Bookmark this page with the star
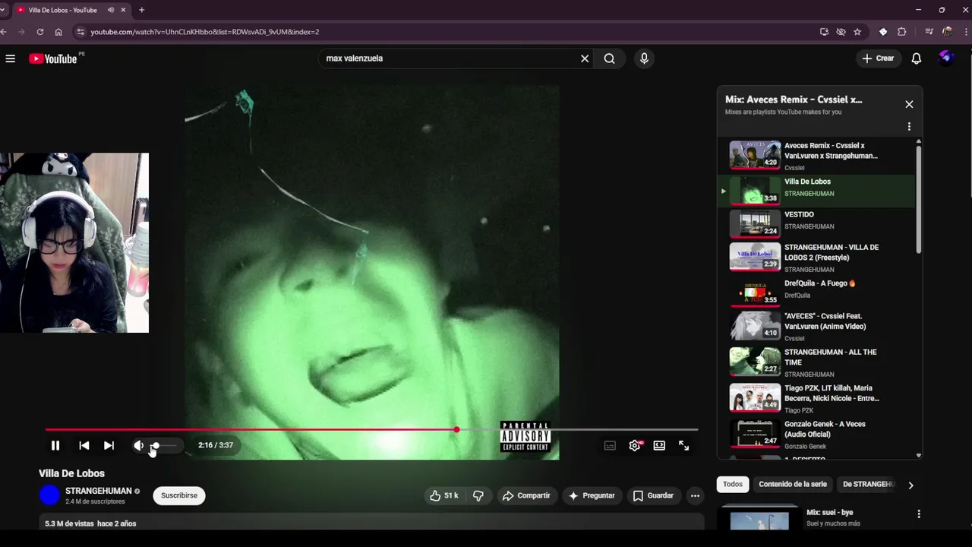Image resolution: width=972 pixels, height=547 pixels. [857, 32]
